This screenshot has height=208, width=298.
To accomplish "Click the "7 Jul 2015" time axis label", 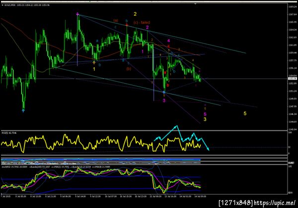I will (5, 197).
